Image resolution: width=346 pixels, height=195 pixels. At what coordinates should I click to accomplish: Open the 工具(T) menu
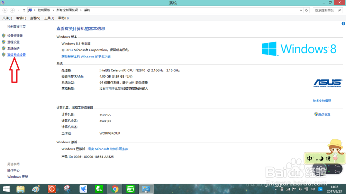(x=49, y=18)
